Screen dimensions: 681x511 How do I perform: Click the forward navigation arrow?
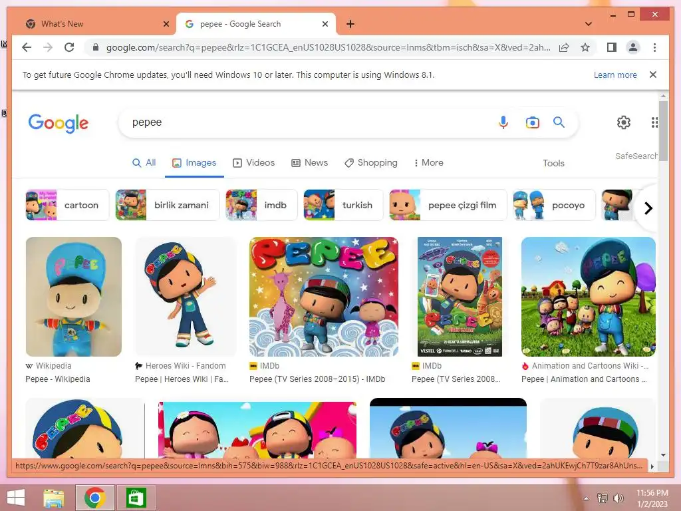pyautogui.click(x=48, y=47)
